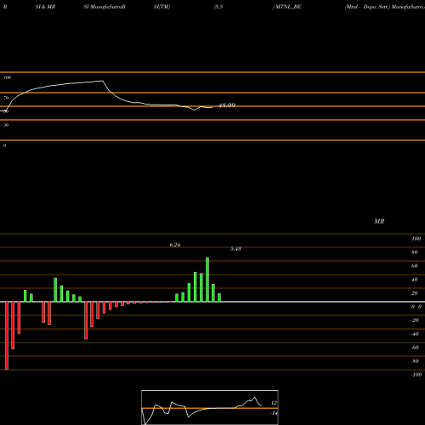Click the MR right axis label -20
The width and height of the screenshot is (425, 425).
tap(415, 320)
